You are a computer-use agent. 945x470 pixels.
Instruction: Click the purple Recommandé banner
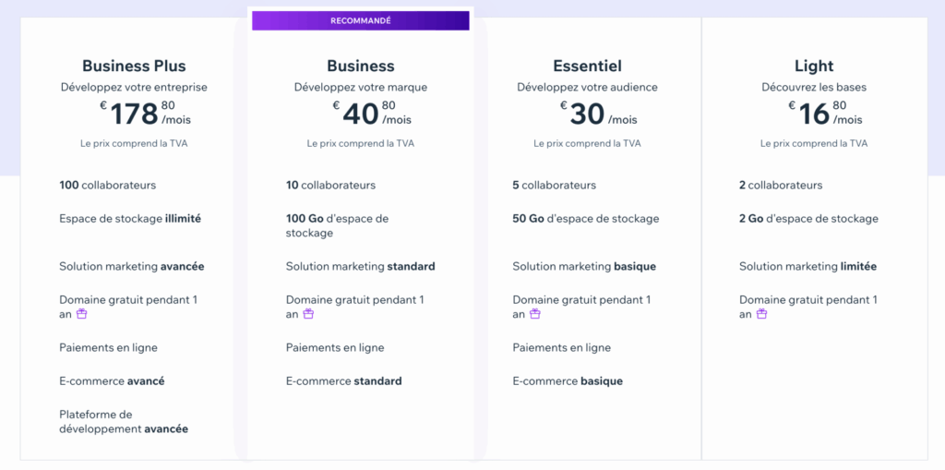tap(360, 20)
